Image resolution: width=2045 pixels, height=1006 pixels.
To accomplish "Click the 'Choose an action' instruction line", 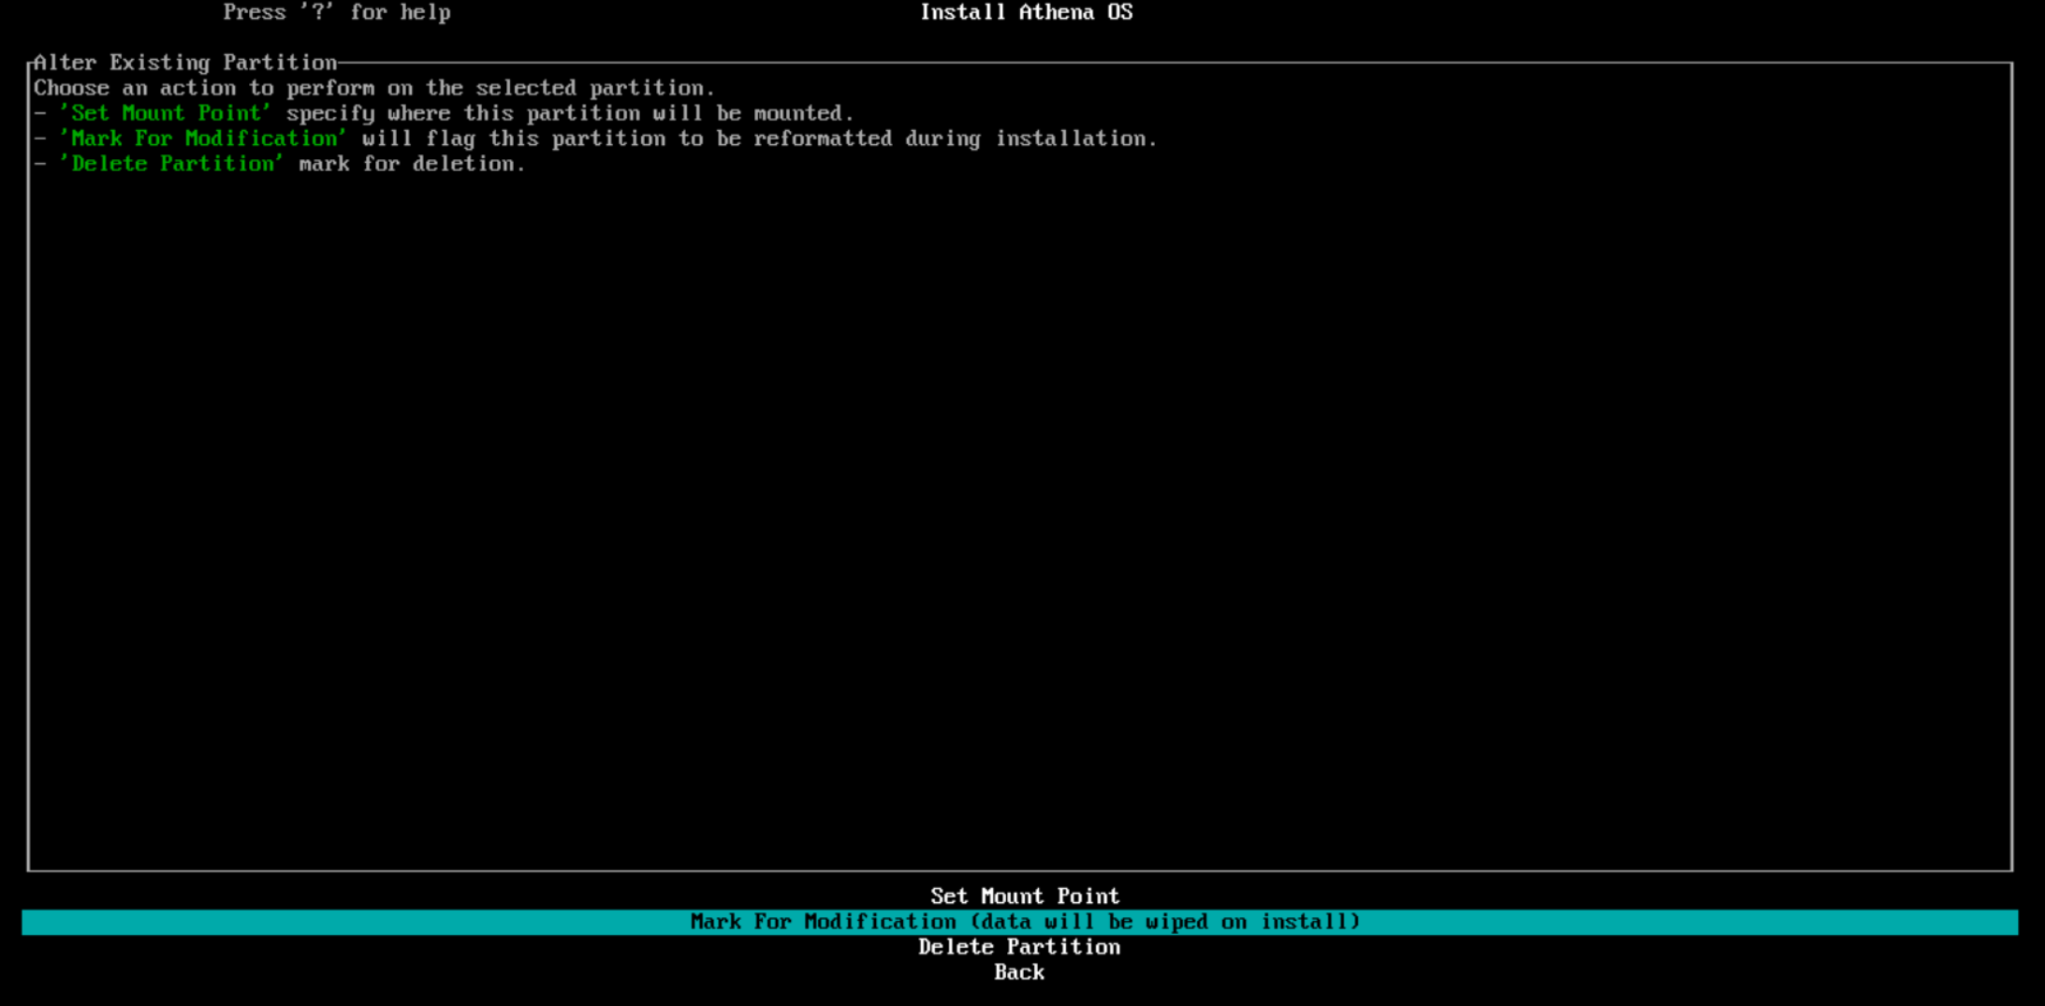I will coord(373,88).
